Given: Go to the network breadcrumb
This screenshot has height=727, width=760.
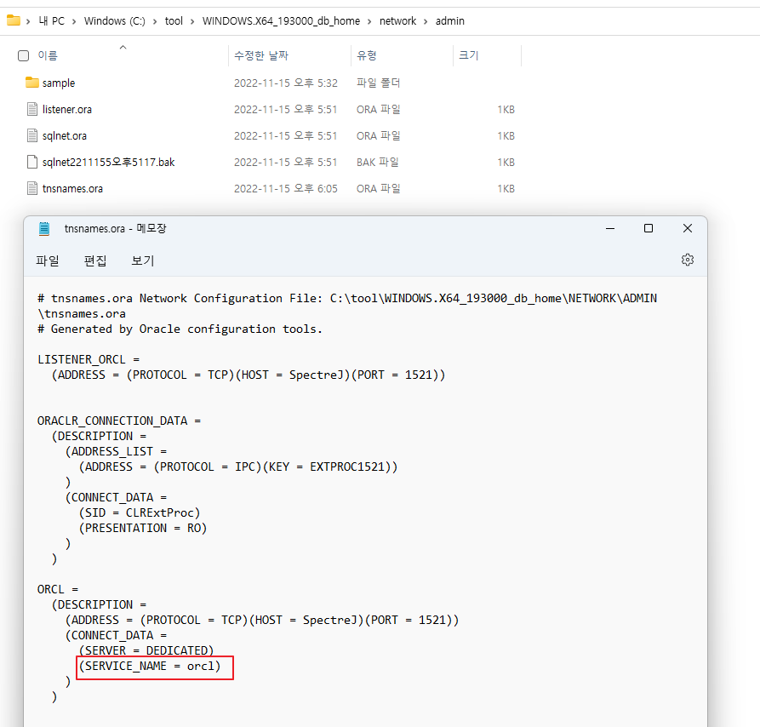Looking at the screenshot, I should [397, 20].
